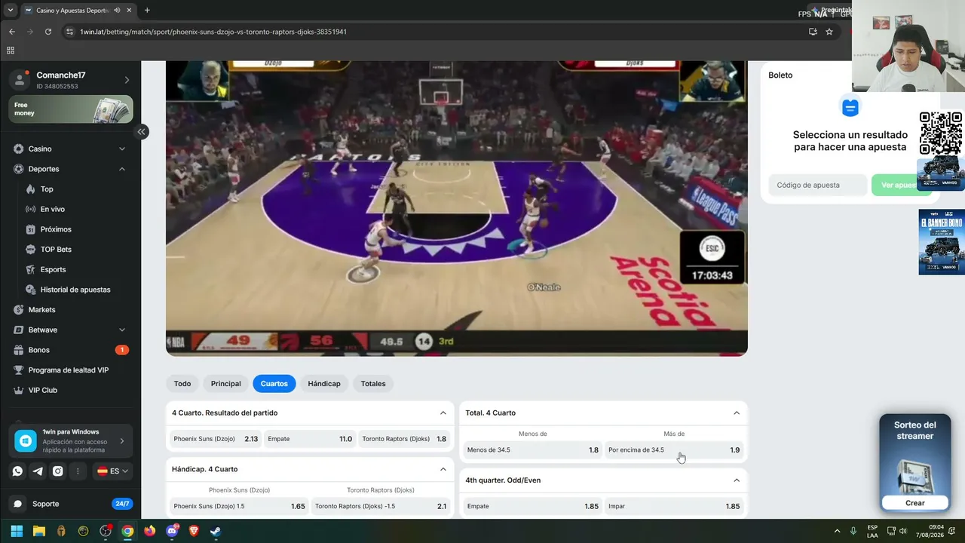Show the system tray hidden icons
The image size is (965, 543).
click(837, 531)
